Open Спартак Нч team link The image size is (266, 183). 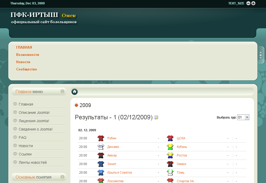pos(185,181)
